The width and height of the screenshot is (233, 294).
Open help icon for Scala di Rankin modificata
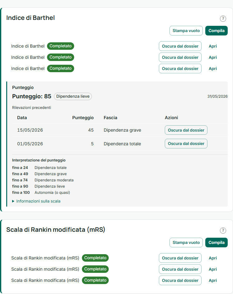coord(223,231)
